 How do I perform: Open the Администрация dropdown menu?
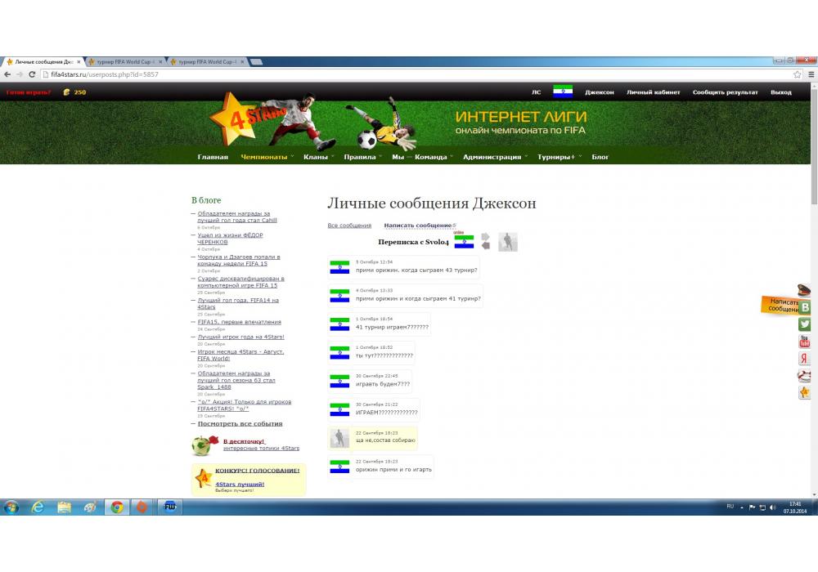(492, 157)
